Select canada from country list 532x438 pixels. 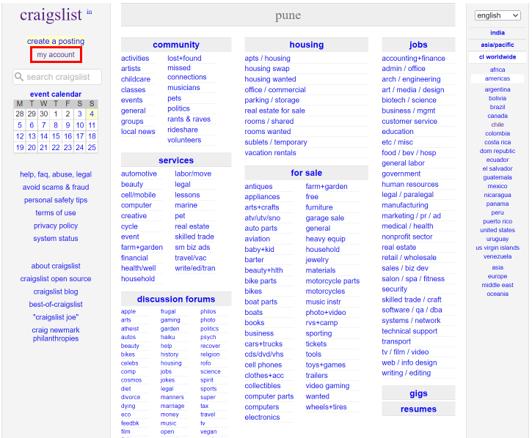[x=498, y=116]
